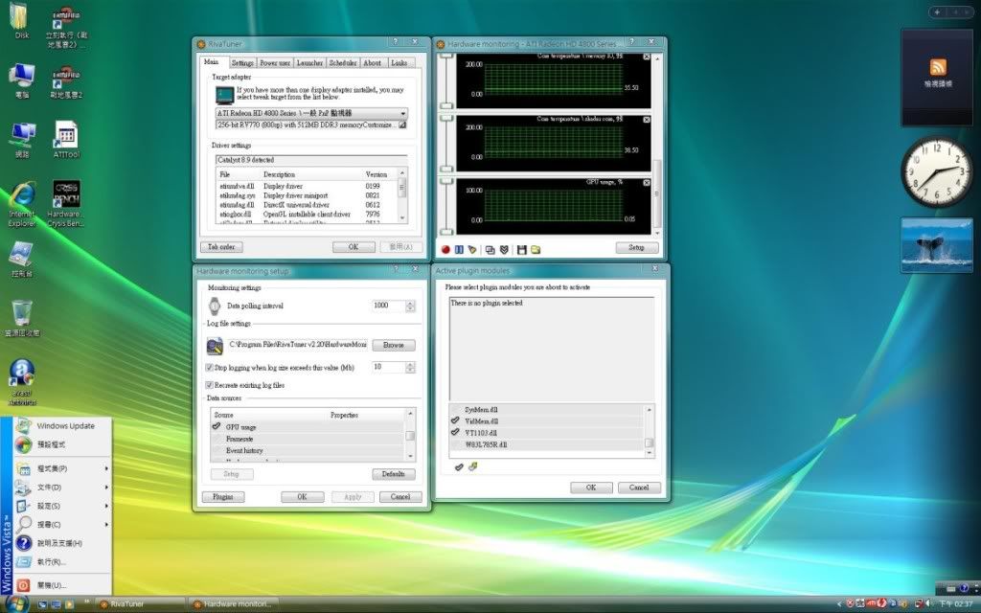This screenshot has width=981, height=613.
Task: Uncheck the GPU usage data source
Action: pyautogui.click(x=217, y=426)
